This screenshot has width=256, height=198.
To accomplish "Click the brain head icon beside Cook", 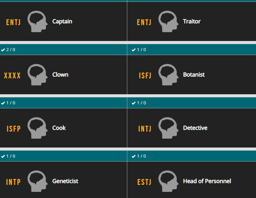I will (x=38, y=128).
